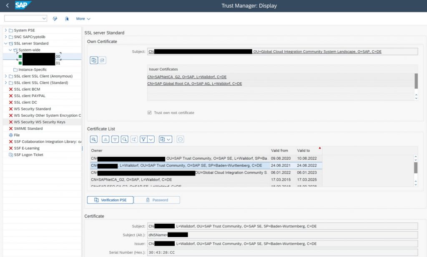Viewport: 427px width, 257px height.
Task: Click the second toolbar icon before More
Action: [67, 19]
